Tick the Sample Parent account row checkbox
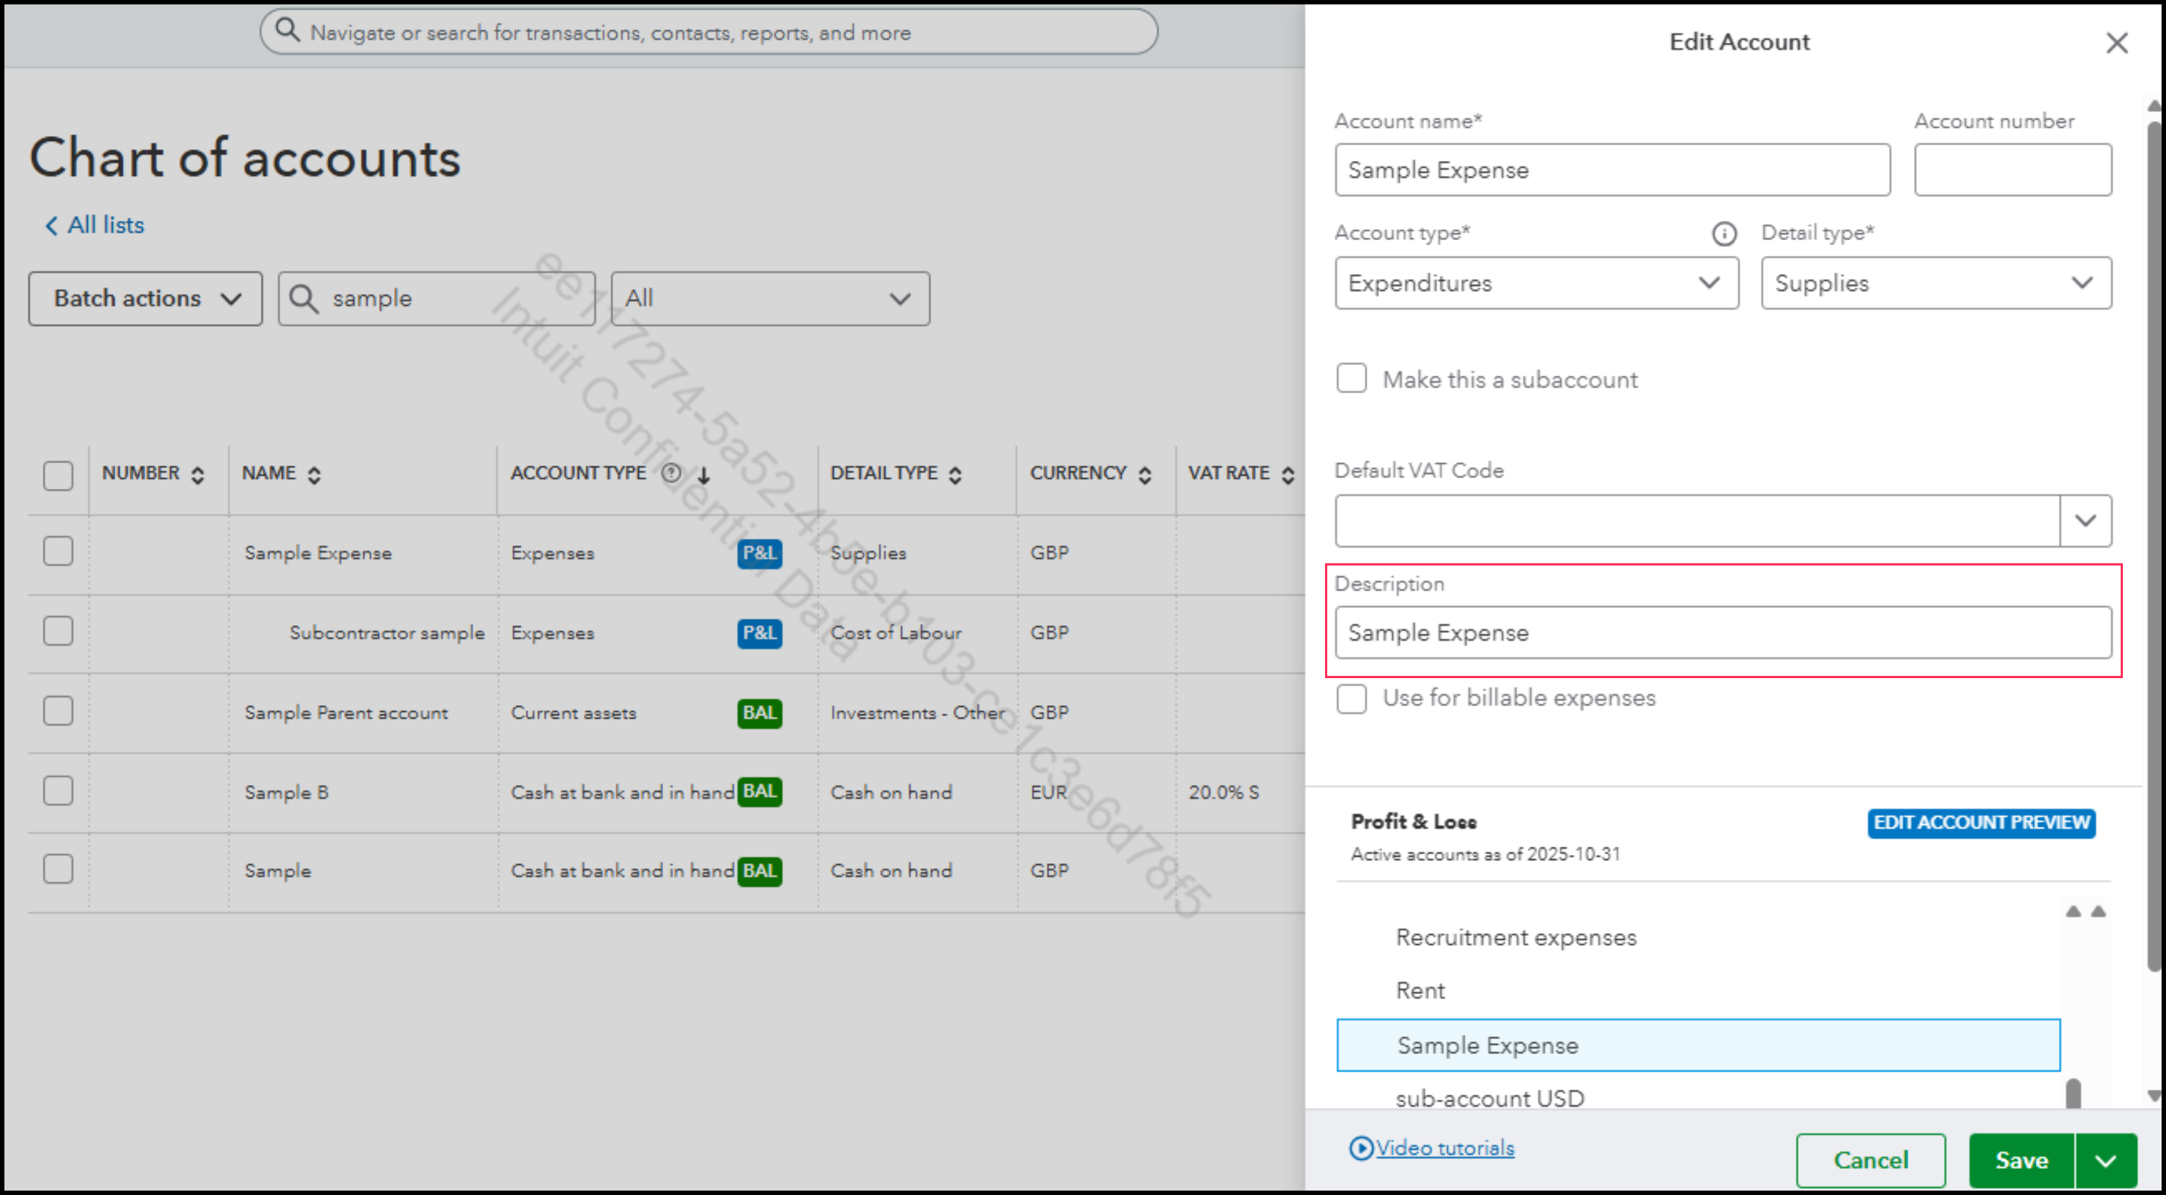The height and width of the screenshot is (1195, 2166). coord(58,711)
